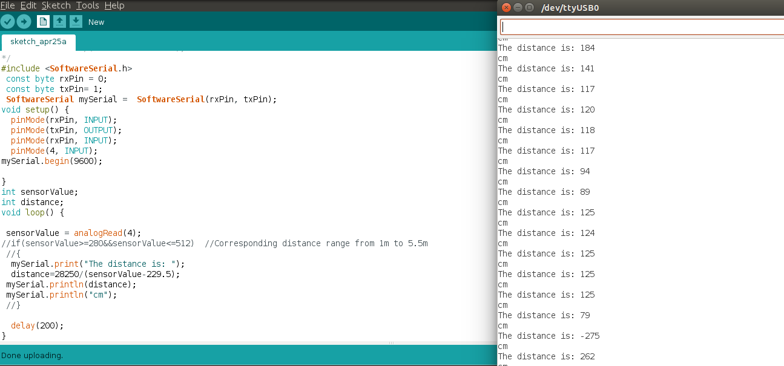Click 'The distance is: 141' output line

(x=546, y=68)
